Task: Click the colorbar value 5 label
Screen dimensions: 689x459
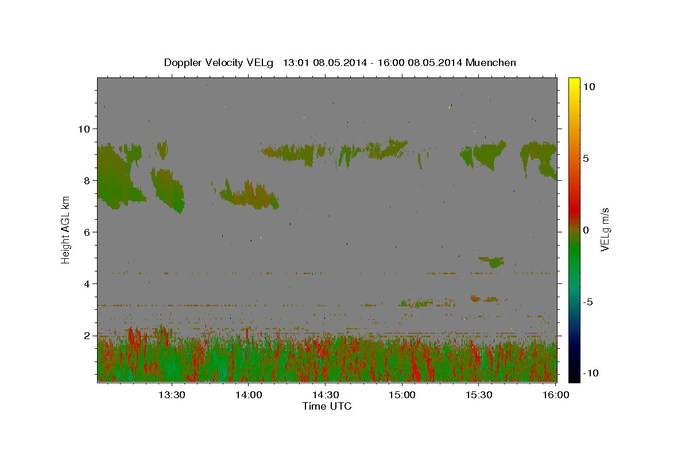Action: tap(586, 158)
